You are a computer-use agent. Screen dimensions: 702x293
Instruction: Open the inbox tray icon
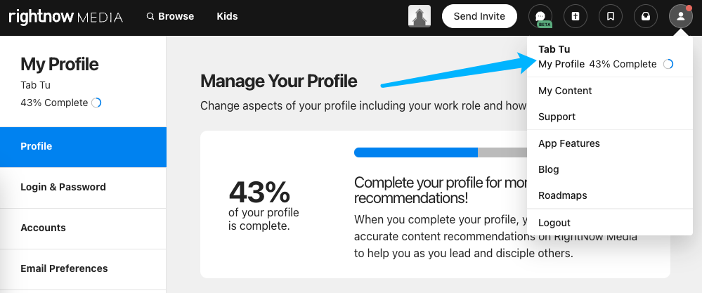646,17
